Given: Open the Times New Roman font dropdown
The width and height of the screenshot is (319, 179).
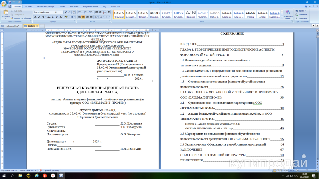Looking at the screenshot, I should pos(42,12).
